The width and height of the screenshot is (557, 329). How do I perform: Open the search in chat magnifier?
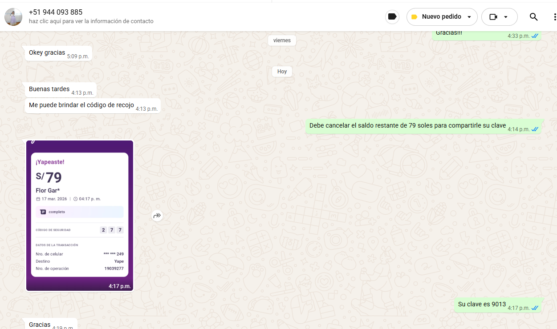pos(533,17)
